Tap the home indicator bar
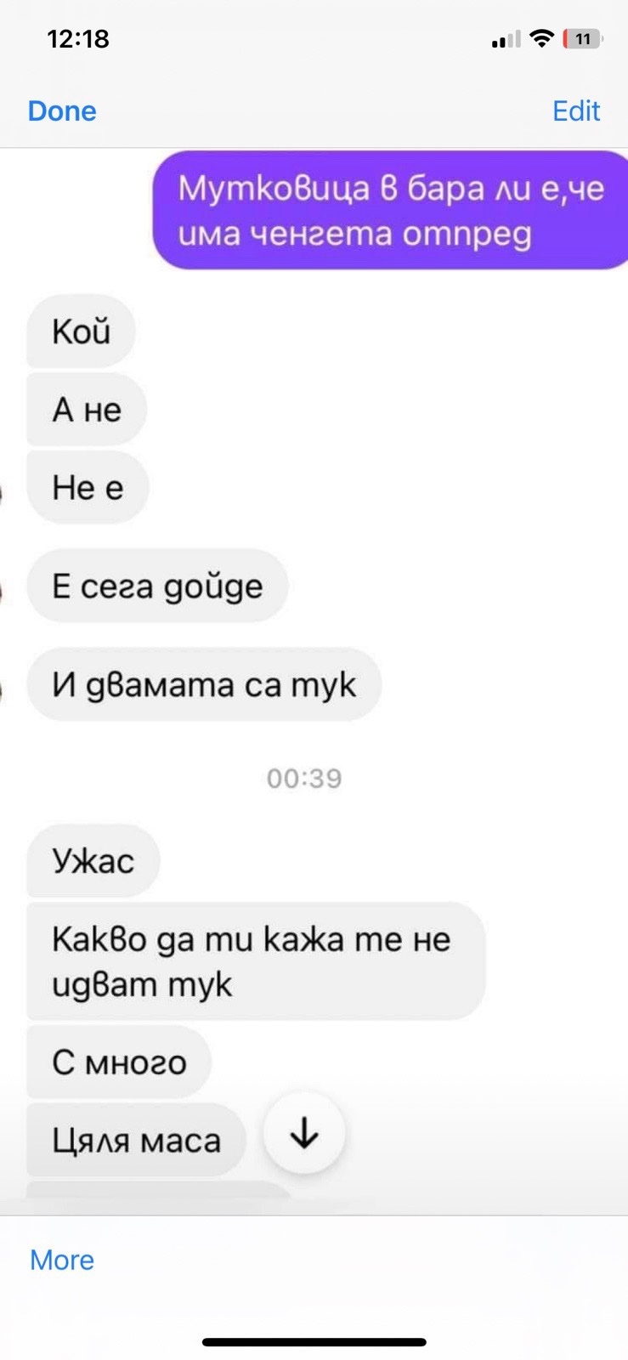Screen dimensions: 628x1360 point(314,1342)
